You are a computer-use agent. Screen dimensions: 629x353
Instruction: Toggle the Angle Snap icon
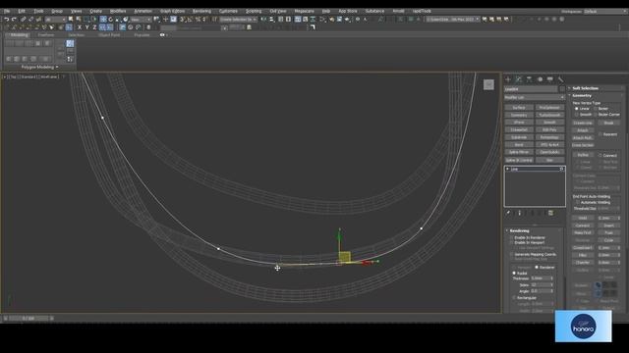pos(190,20)
